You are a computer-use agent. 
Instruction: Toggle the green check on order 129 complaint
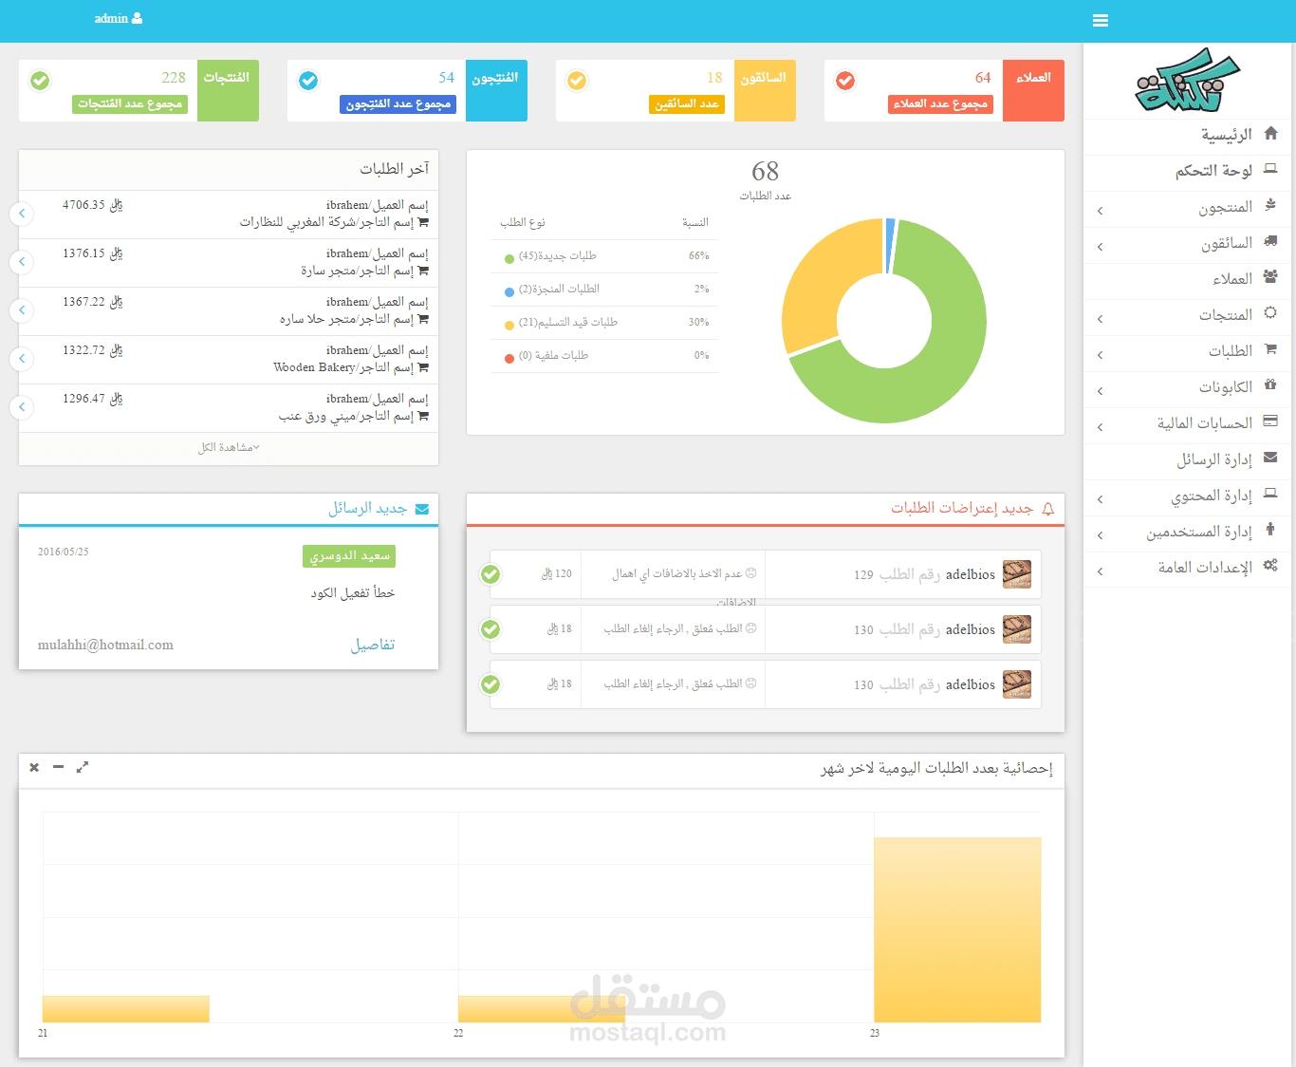click(x=491, y=574)
